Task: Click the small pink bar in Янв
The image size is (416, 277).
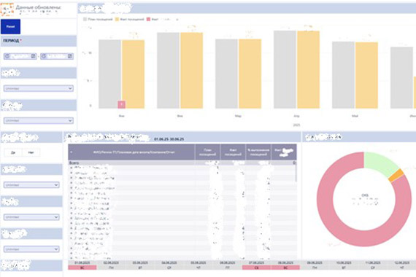Action: pos(121,104)
